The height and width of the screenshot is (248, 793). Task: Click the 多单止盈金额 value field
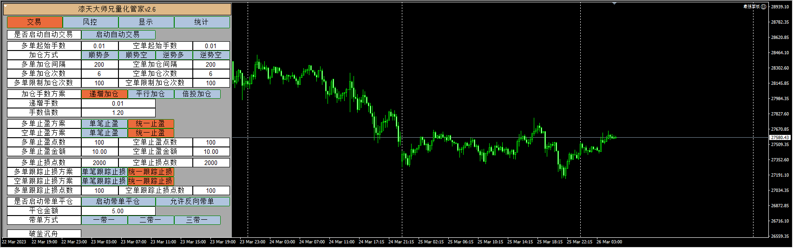pos(100,152)
